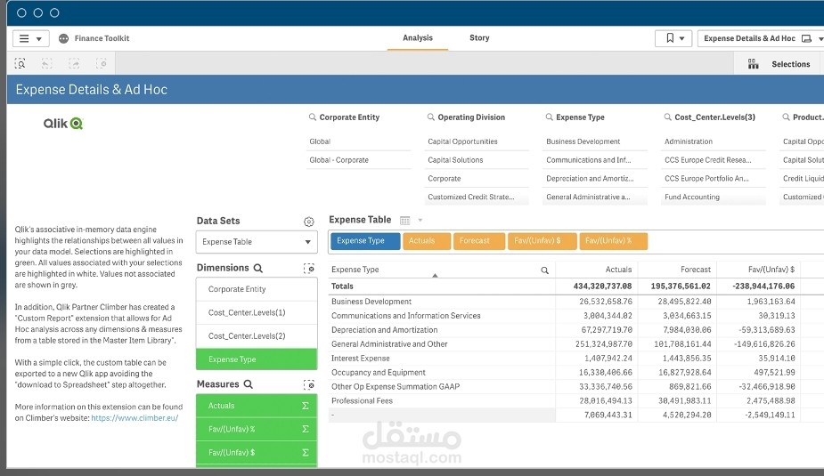Image resolution: width=824 pixels, height=476 pixels.
Task: Open the climber.eu website link
Action: tap(135, 418)
